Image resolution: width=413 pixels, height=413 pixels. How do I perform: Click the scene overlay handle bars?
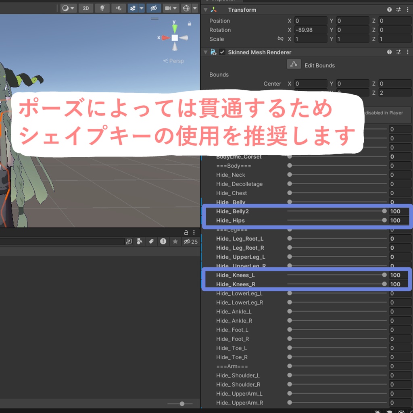click(154, 19)
